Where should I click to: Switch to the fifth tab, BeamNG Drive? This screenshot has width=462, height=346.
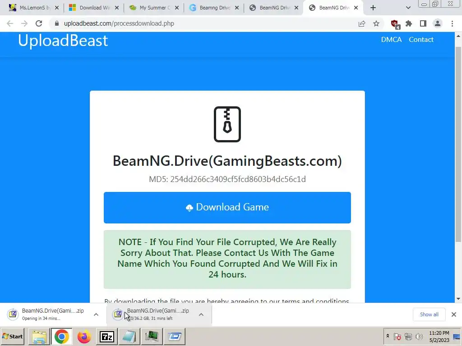(x=274, y=8)
